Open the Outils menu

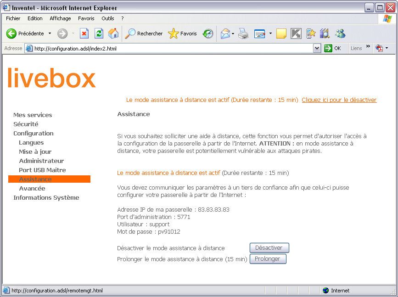tap(108, 18)
